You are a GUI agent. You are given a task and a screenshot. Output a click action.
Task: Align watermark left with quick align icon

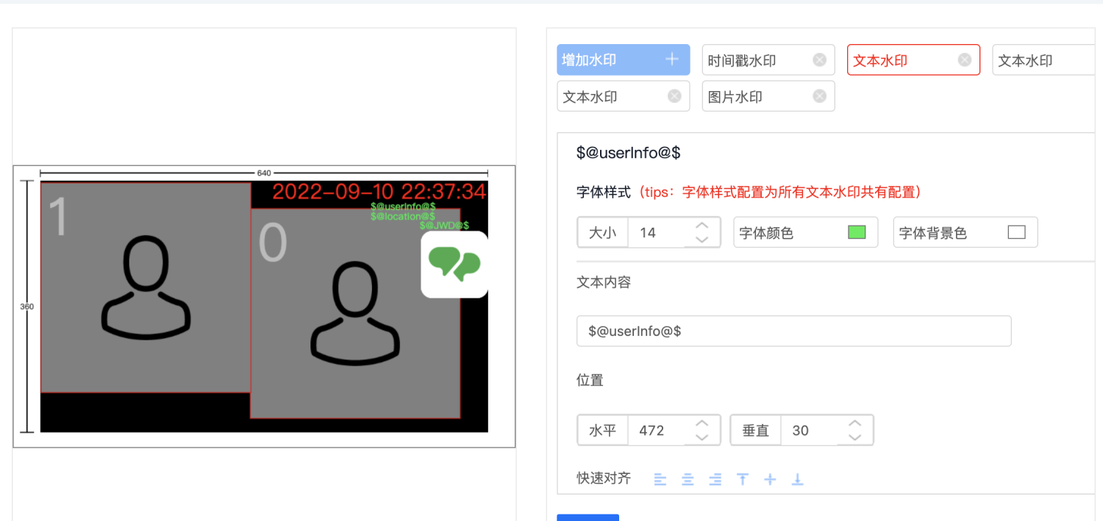(660, 480)
